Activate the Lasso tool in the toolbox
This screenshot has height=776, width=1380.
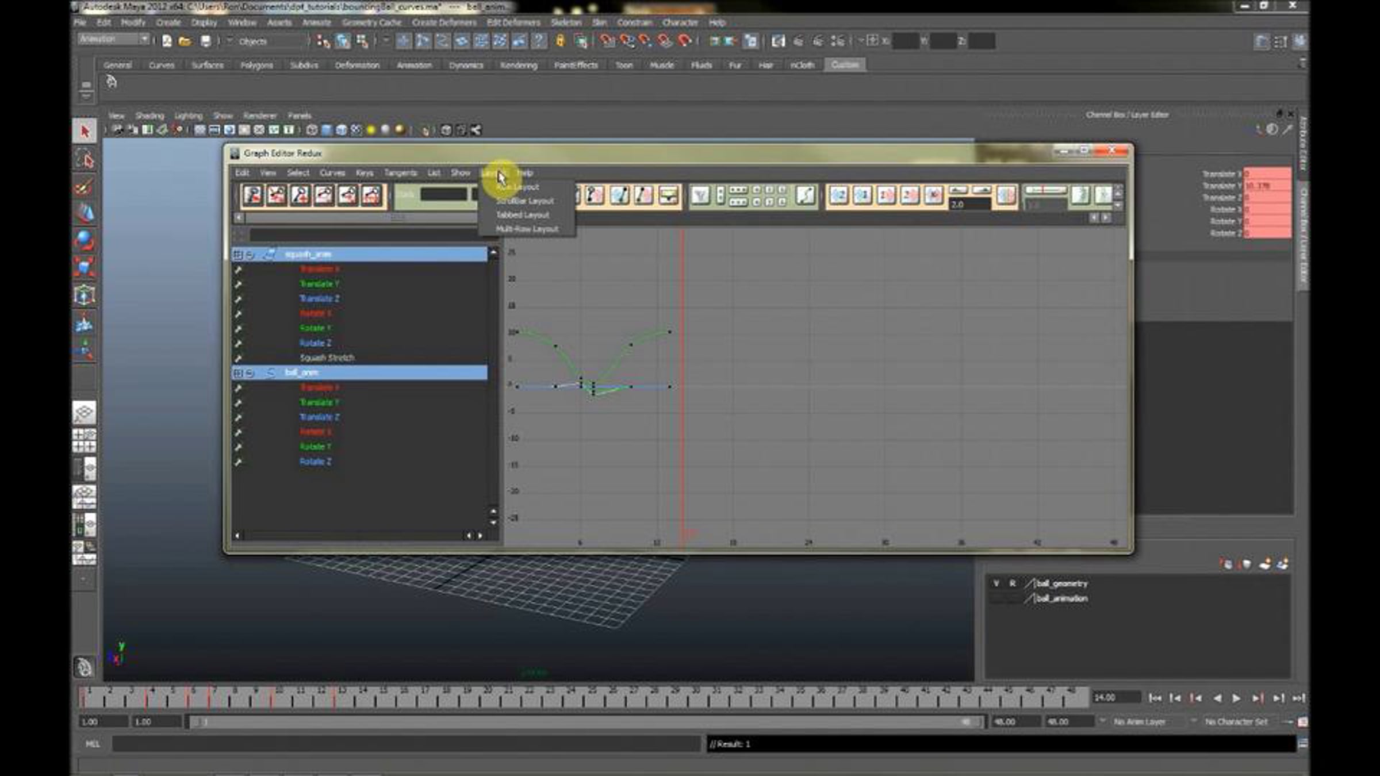(x=85, y=159)
